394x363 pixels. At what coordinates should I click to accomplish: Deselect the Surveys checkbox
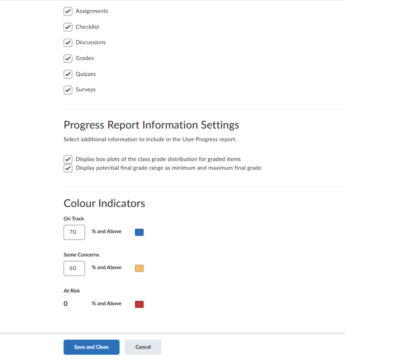68,90
